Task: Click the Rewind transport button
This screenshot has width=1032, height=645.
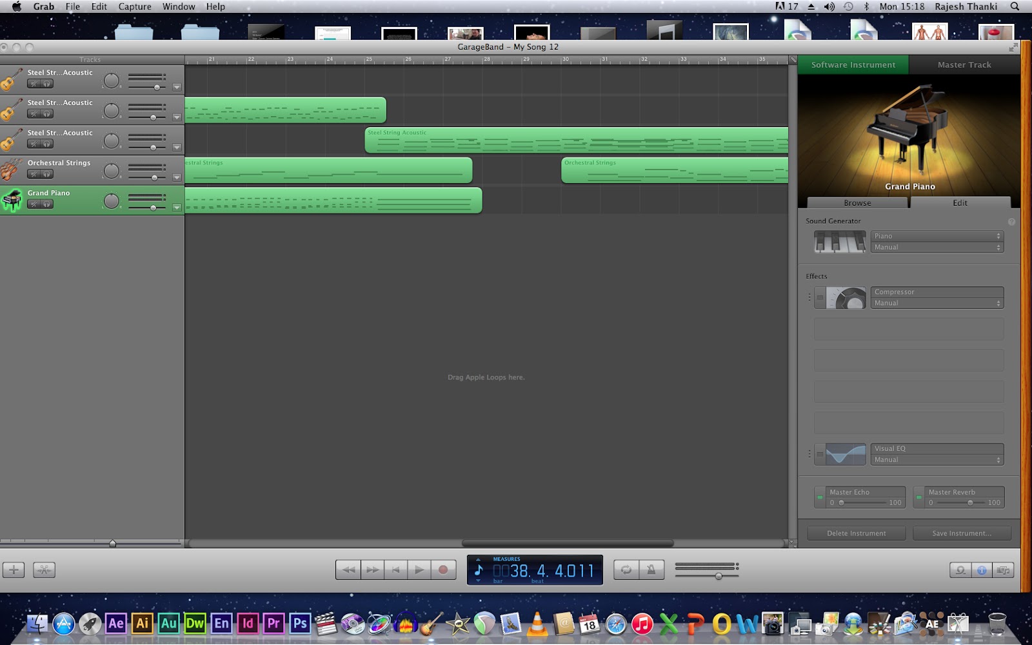Action: pyautogui.click(x=348, y=570)
